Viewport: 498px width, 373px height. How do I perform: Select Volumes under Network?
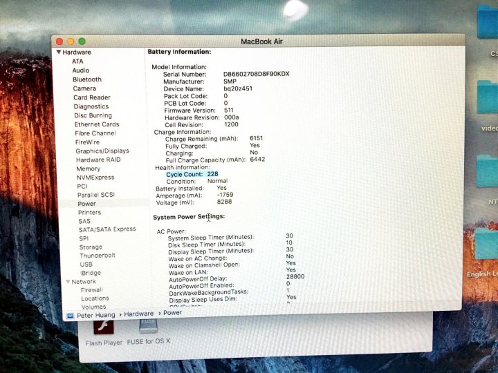[93, 307]
